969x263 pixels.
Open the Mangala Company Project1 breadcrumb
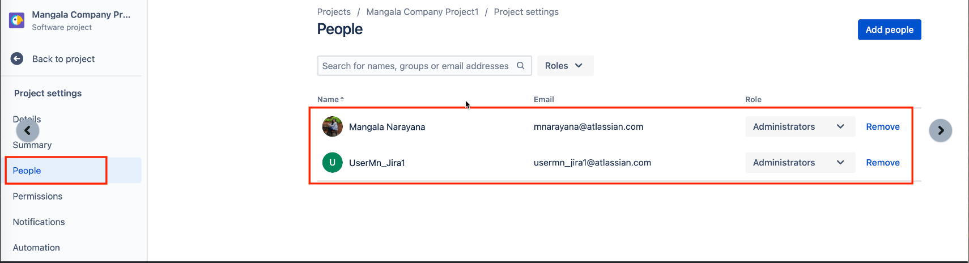coord(422,12)
